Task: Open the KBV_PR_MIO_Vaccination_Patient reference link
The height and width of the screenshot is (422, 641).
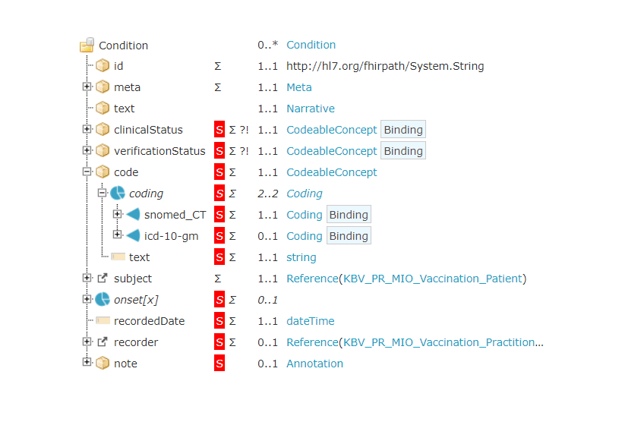Action: pos(433,279)
